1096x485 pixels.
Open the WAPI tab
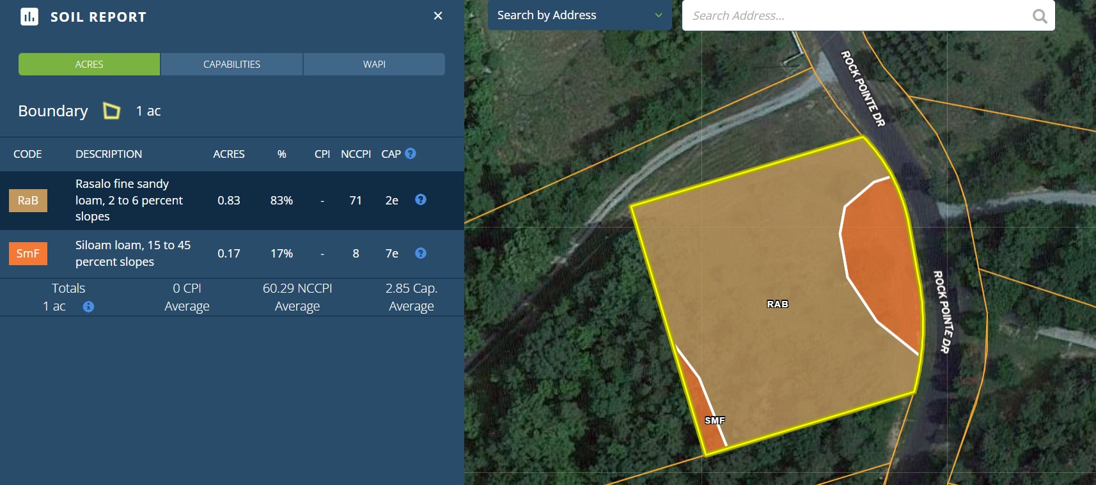coord(374,65)
